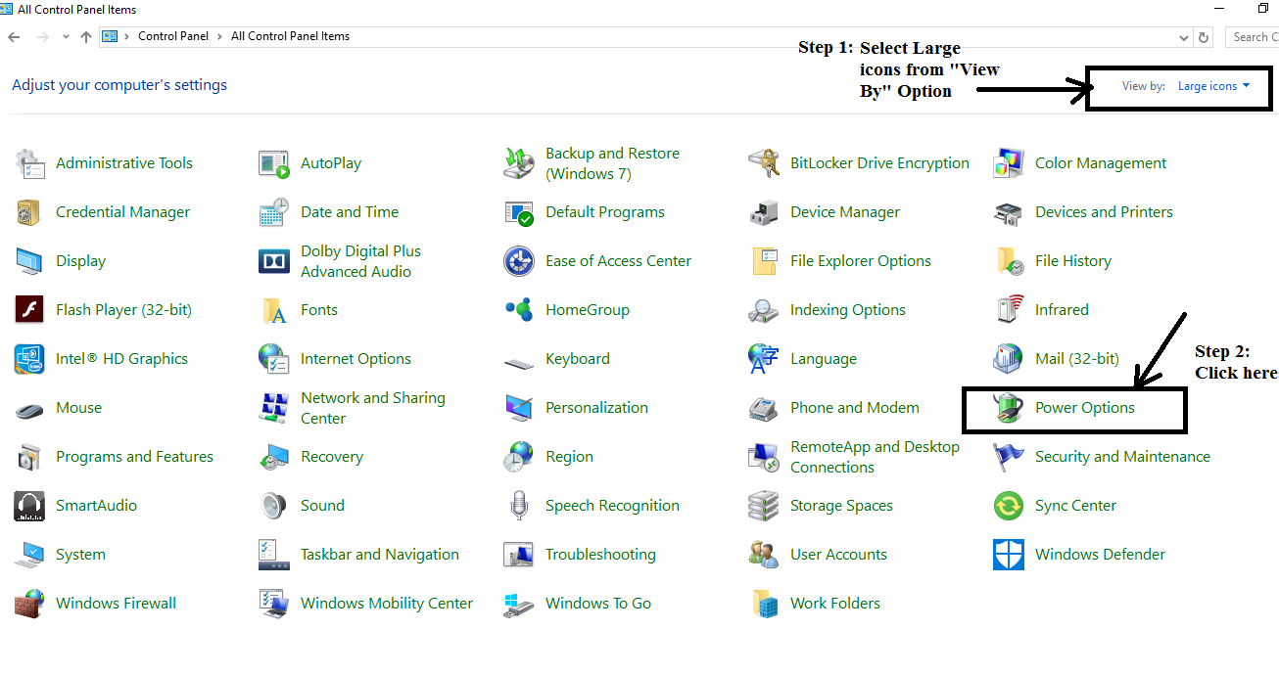Viewport: 1279px width, 675px height.
Task: Open the Flash Player icon
Action: pos(29,310)
